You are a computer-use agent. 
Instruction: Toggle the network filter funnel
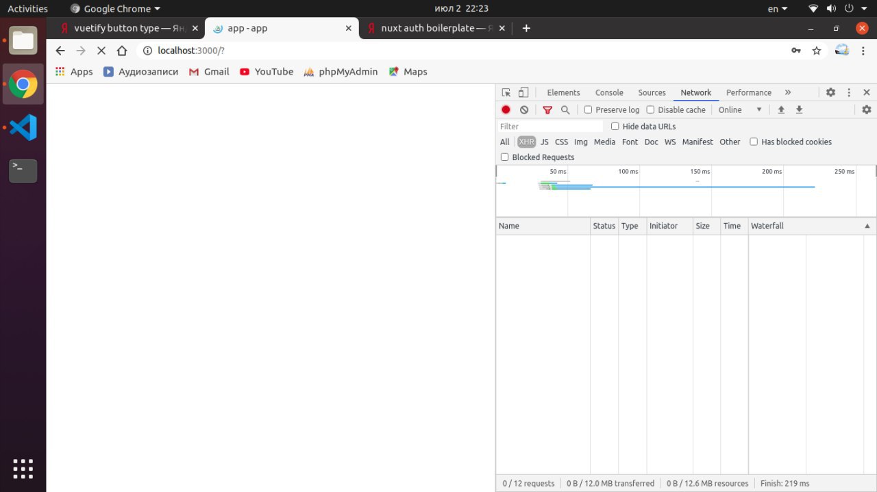click(547, 109)
